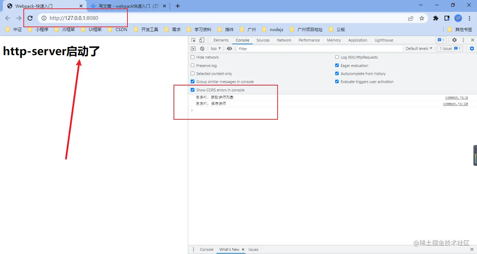This screenshot has height=254, width=477.
Task: Open the nodejs bookmark folder
Action: click(273, 30)
